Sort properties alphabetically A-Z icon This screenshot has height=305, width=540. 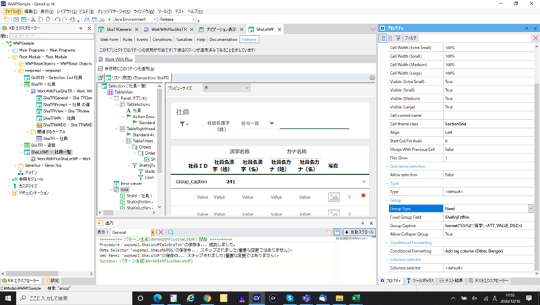click(x=390, y=38)
